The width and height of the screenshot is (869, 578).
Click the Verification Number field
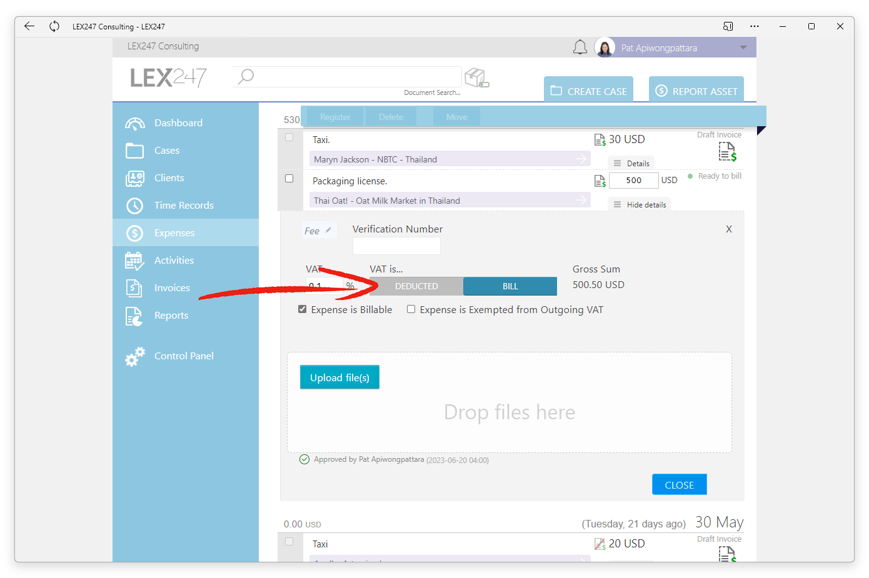pos(396,246)
